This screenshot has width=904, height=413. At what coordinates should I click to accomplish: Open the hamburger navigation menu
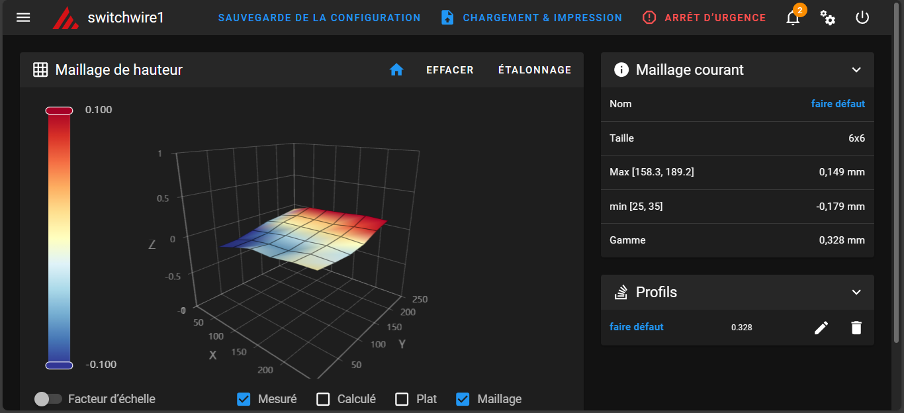pos(23,17)
